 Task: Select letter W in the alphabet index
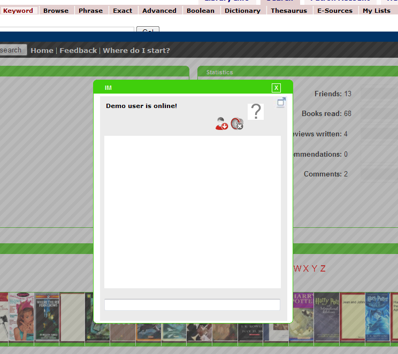point(297,268)
